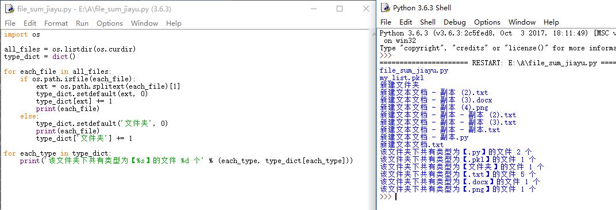Image resolution: width=616 pixels, height=210 pixels.
Task: Click the Python 3.6.3 version banner line
Action: [498, 33]
